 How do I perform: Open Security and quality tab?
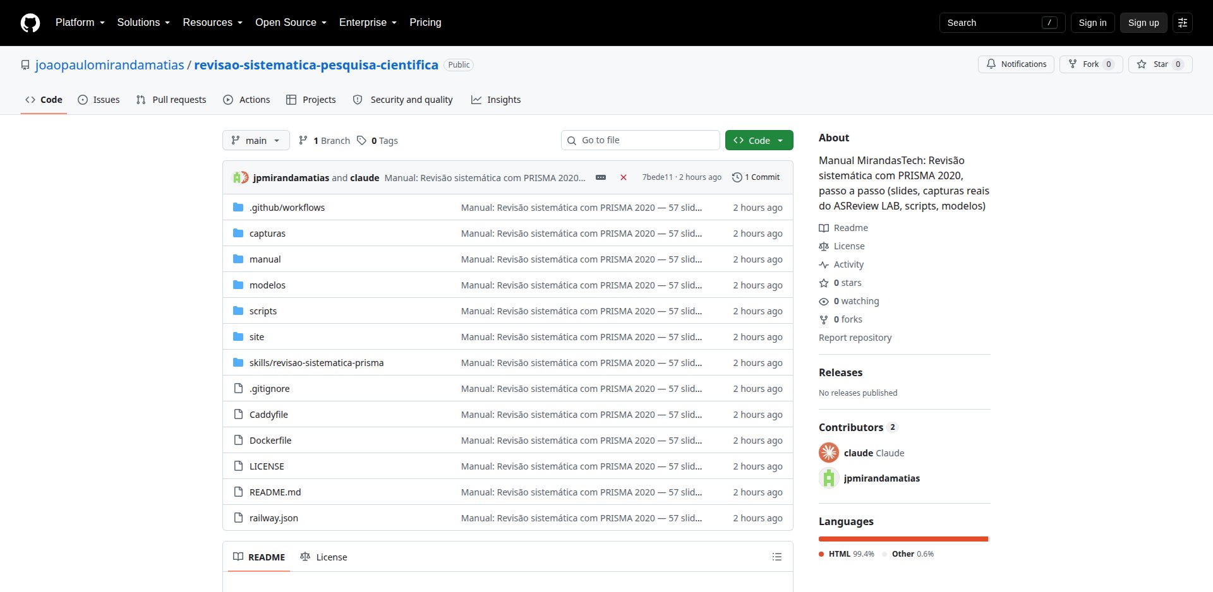click(402, 100)
